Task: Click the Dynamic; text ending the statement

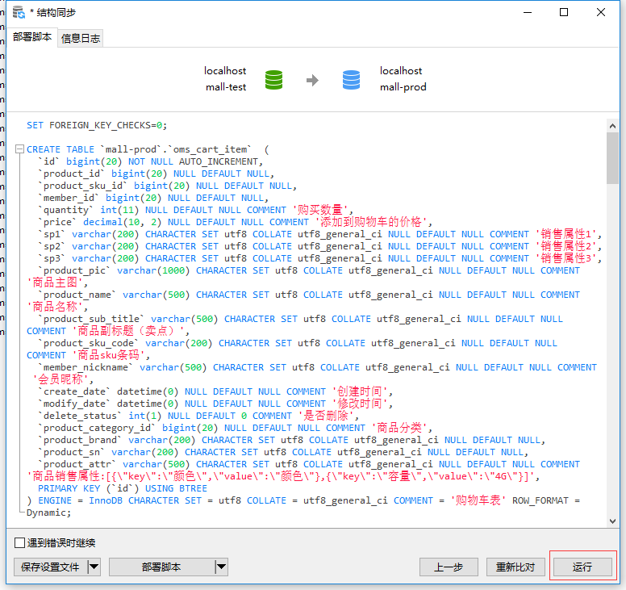Action: [x=48, y=513]
